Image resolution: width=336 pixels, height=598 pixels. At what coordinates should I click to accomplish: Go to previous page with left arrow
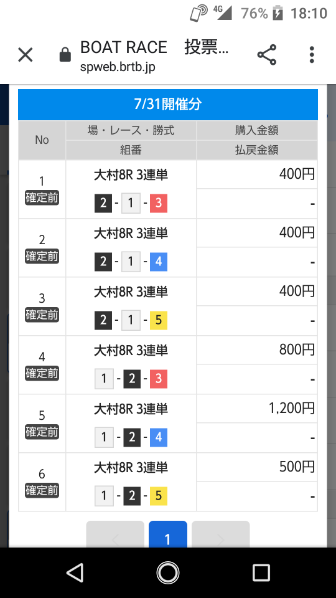click(115, 534)
